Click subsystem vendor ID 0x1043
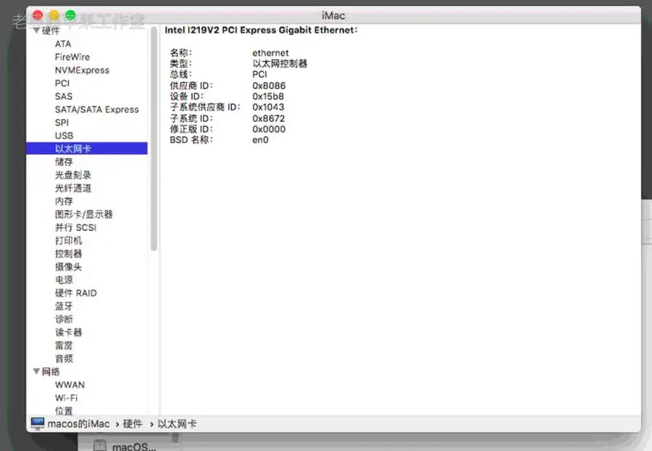Viewport: 652px width, 451px height. click(x=268, y=107)
